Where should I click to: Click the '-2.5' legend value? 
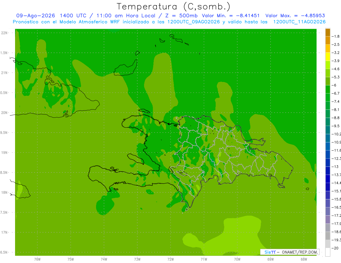pos(336,45)
